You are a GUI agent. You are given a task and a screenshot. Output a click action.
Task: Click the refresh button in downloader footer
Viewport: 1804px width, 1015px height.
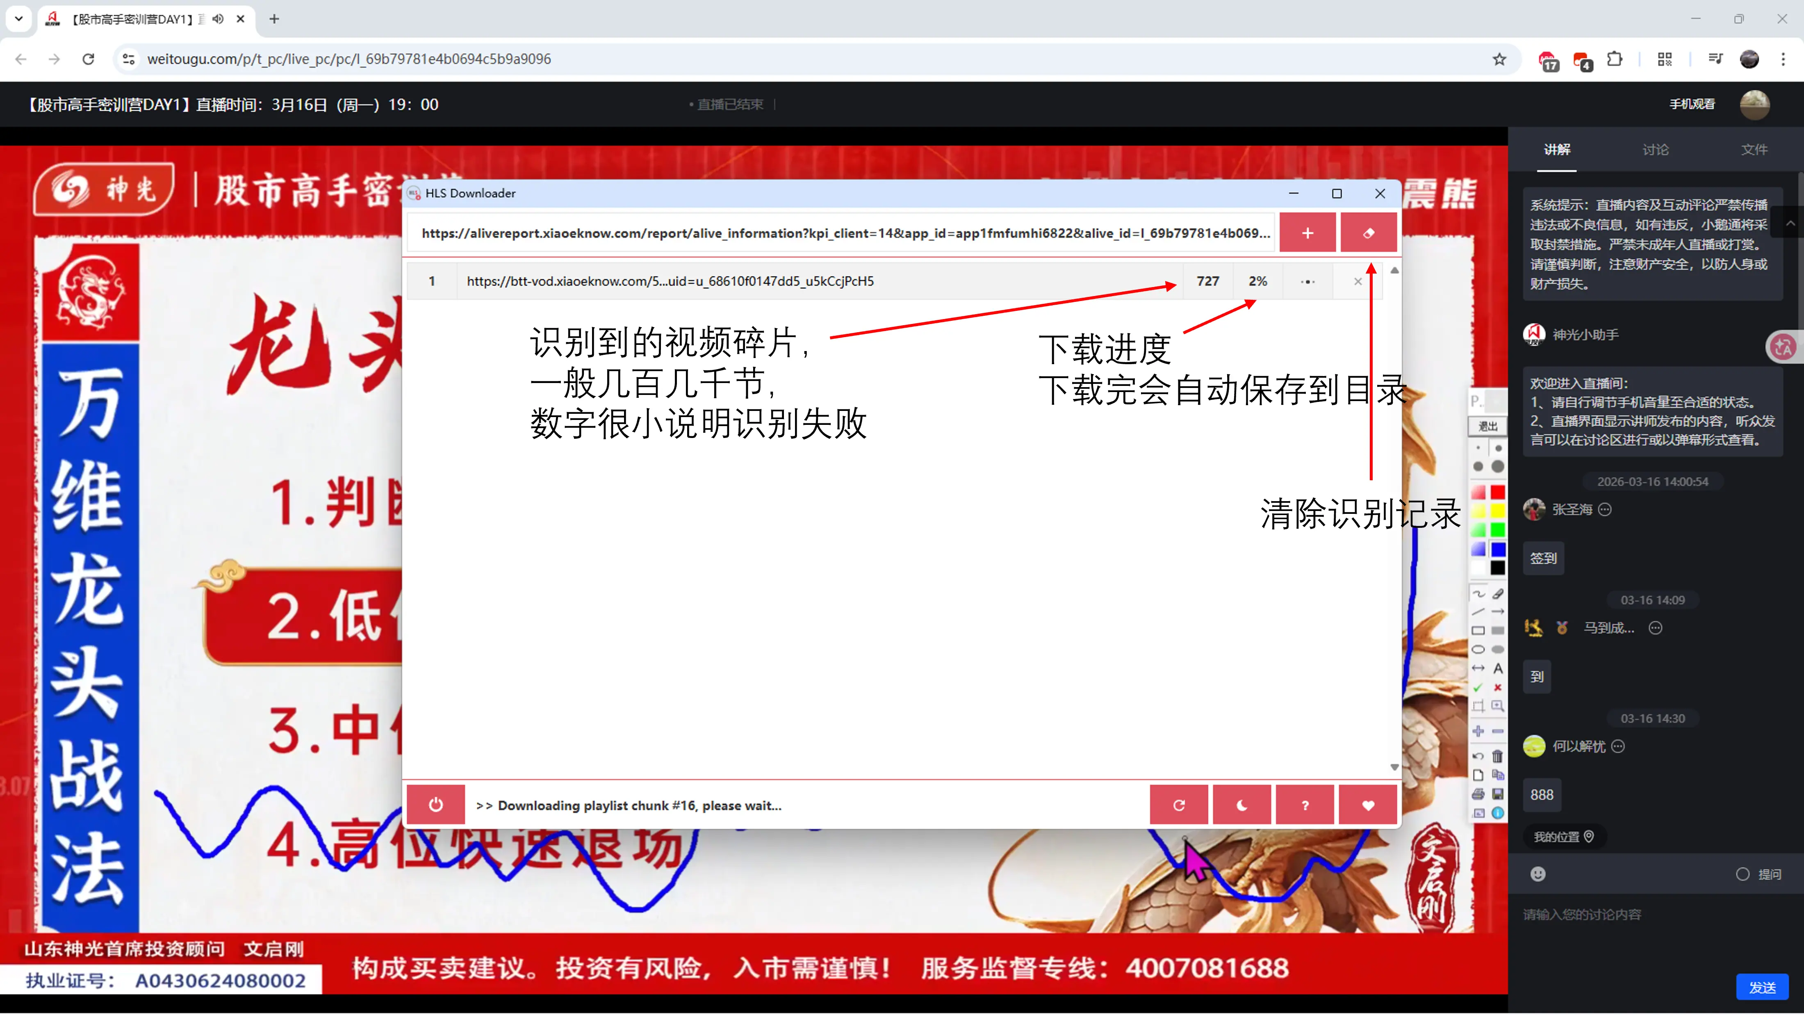pos(1179,805)
